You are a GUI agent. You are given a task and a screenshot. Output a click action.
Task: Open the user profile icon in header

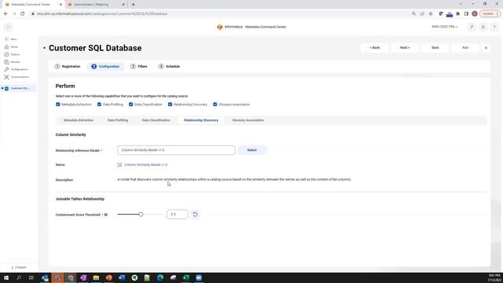tap(483, 28)
